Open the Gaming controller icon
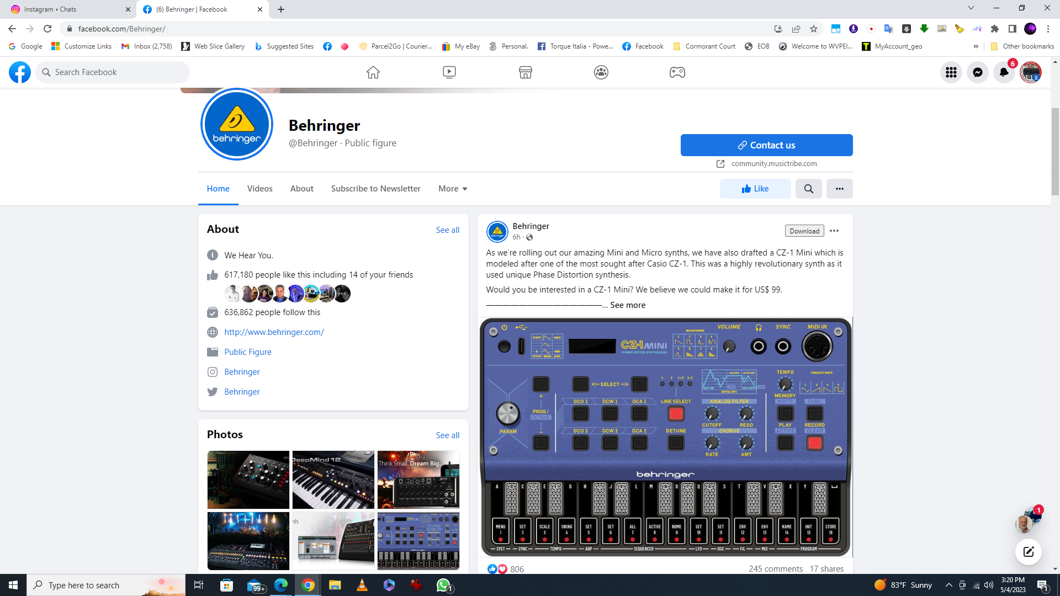Image resolution: width=1060 pixels, height=596 pixels. (677, 72)
